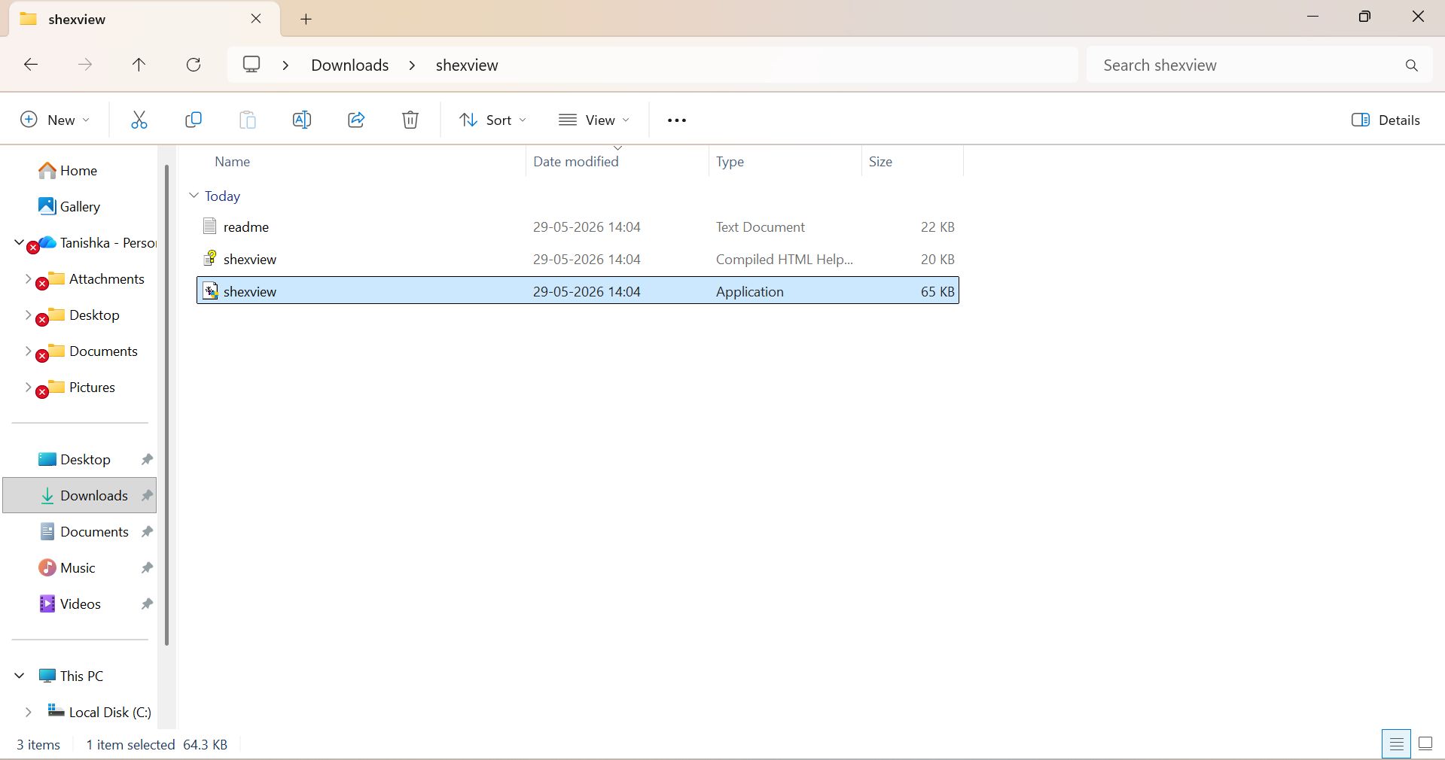Unpin Downloads using its pin icon
This screenshot has height=760, width=1445.
click(147, 496)
